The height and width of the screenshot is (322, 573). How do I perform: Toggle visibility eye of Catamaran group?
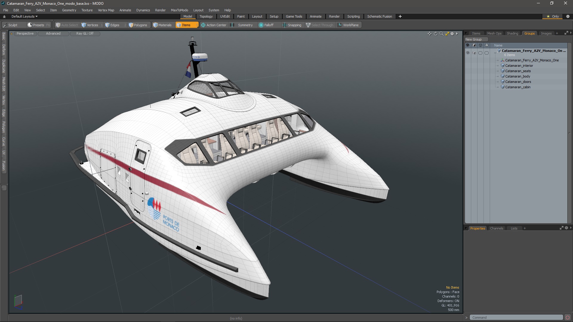click(x=468, y=53)
